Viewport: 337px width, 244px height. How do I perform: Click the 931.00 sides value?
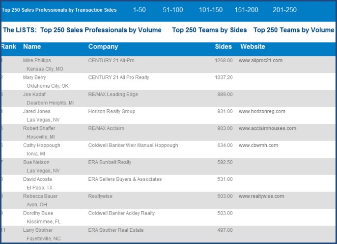[225, 111]
